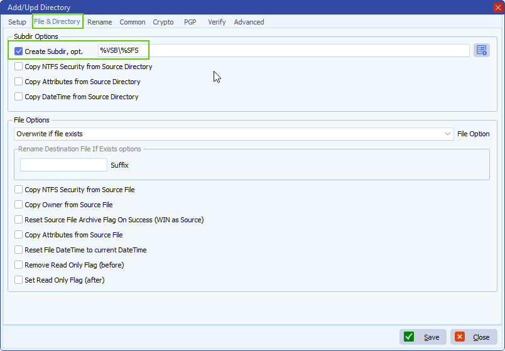Click the subdir field containing %VSB\%SFS
The image size is (505, 351).
click(x=283, y=51)
